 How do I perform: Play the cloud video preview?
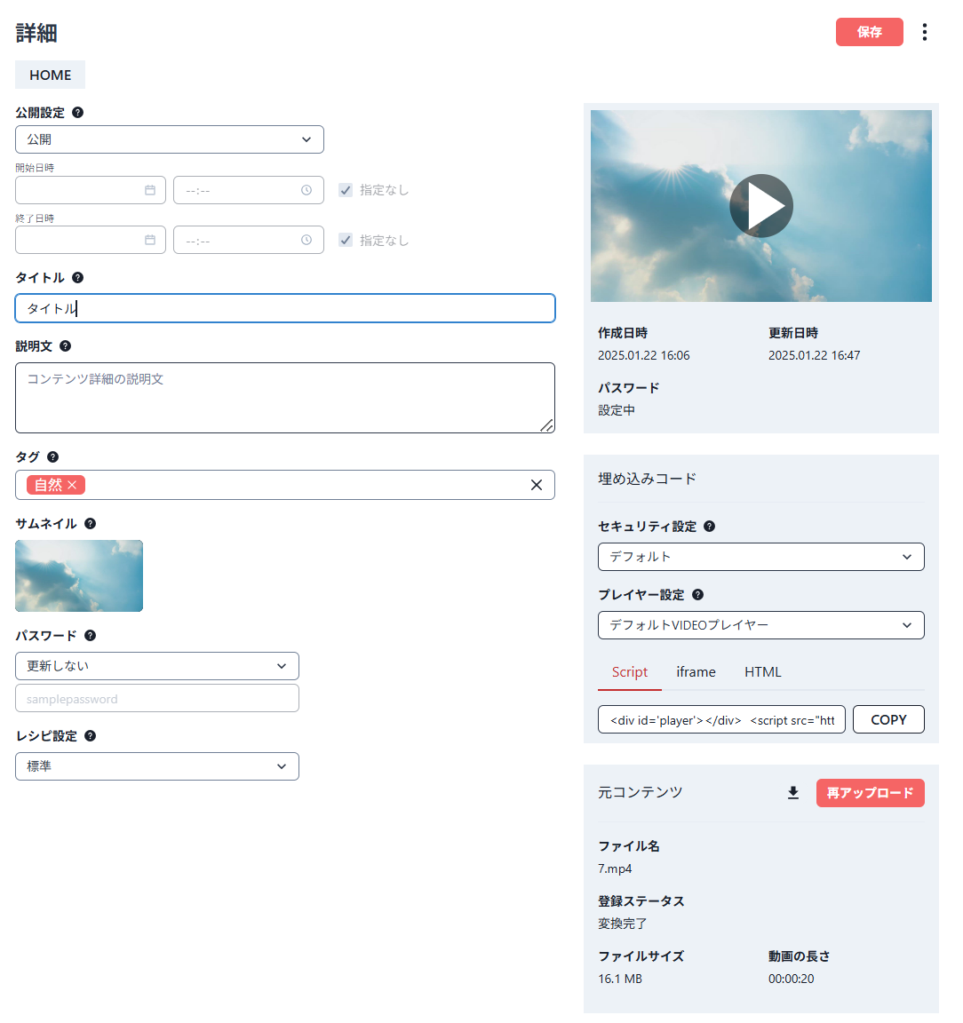pyautogui.click(x=761, y=206)
